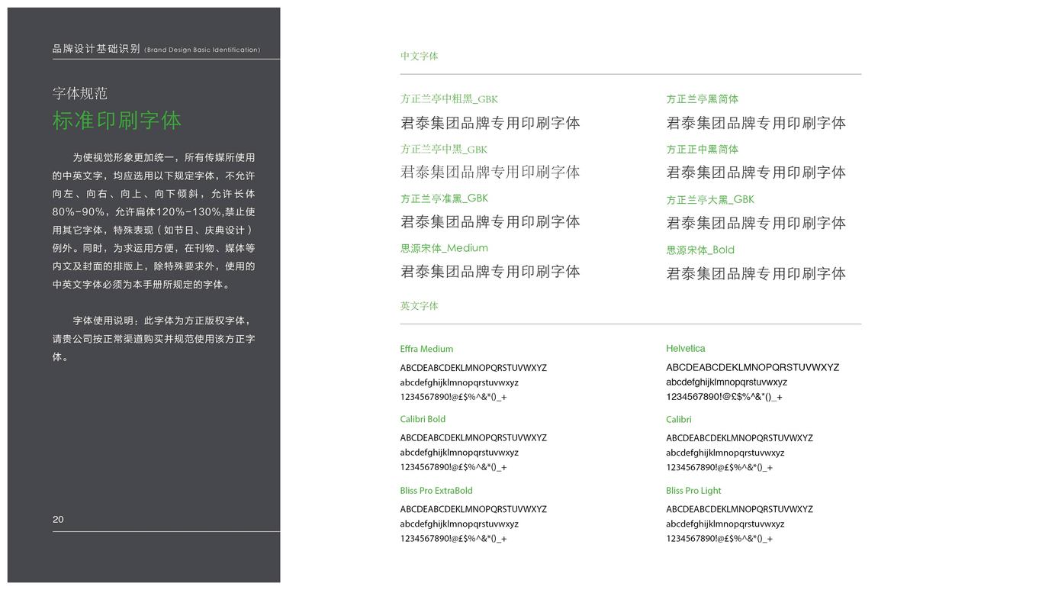The width and height of the screenshot is (1042, 590).
Task: Click the paragraph starting 字体使用说明
Action: pos(154,339)
